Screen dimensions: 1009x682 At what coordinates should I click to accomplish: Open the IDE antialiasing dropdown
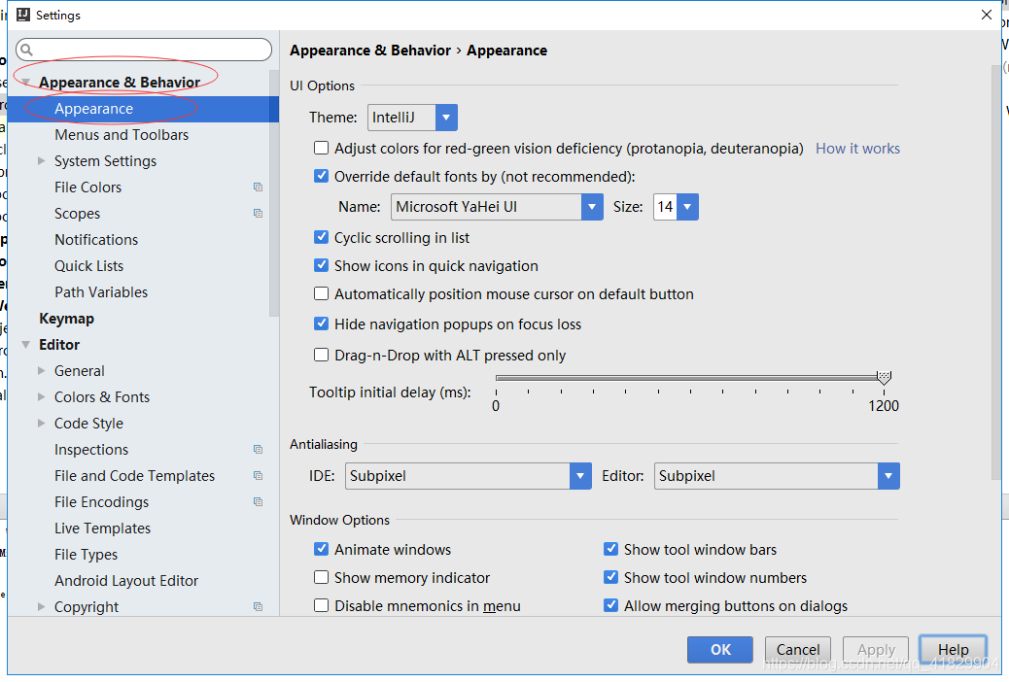(579, 476)
